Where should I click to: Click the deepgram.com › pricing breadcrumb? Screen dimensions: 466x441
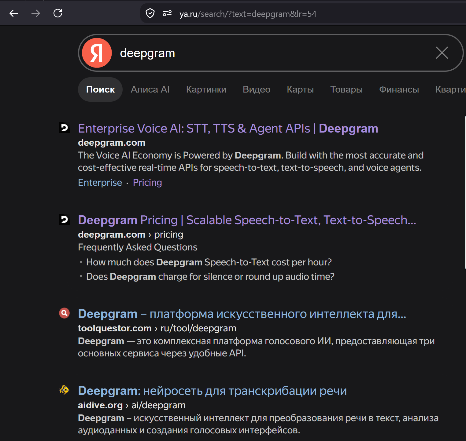(131, 235)
